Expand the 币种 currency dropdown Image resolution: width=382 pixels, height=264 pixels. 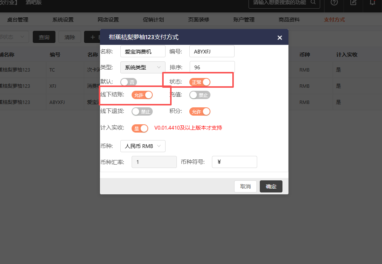point(143,146)
